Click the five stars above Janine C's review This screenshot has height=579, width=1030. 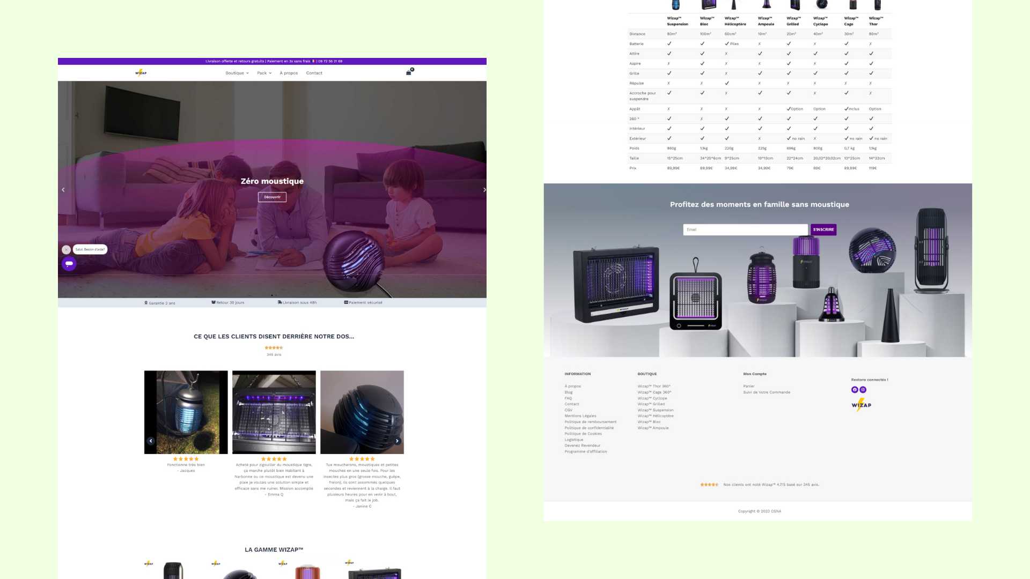click(362, 459)
